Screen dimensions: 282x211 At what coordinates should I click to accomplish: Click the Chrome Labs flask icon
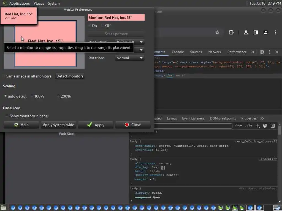point(246,32)
